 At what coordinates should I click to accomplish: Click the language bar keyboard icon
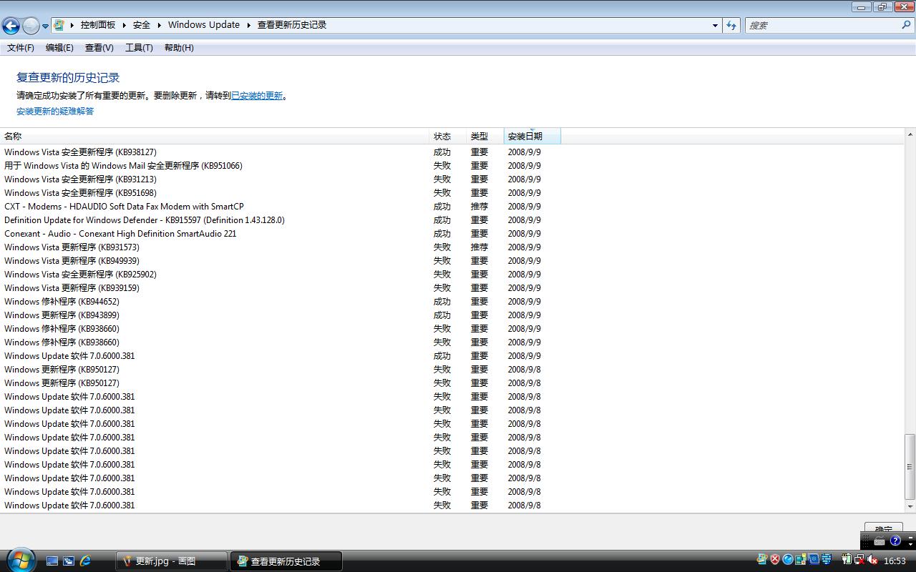tap(880, 541)
